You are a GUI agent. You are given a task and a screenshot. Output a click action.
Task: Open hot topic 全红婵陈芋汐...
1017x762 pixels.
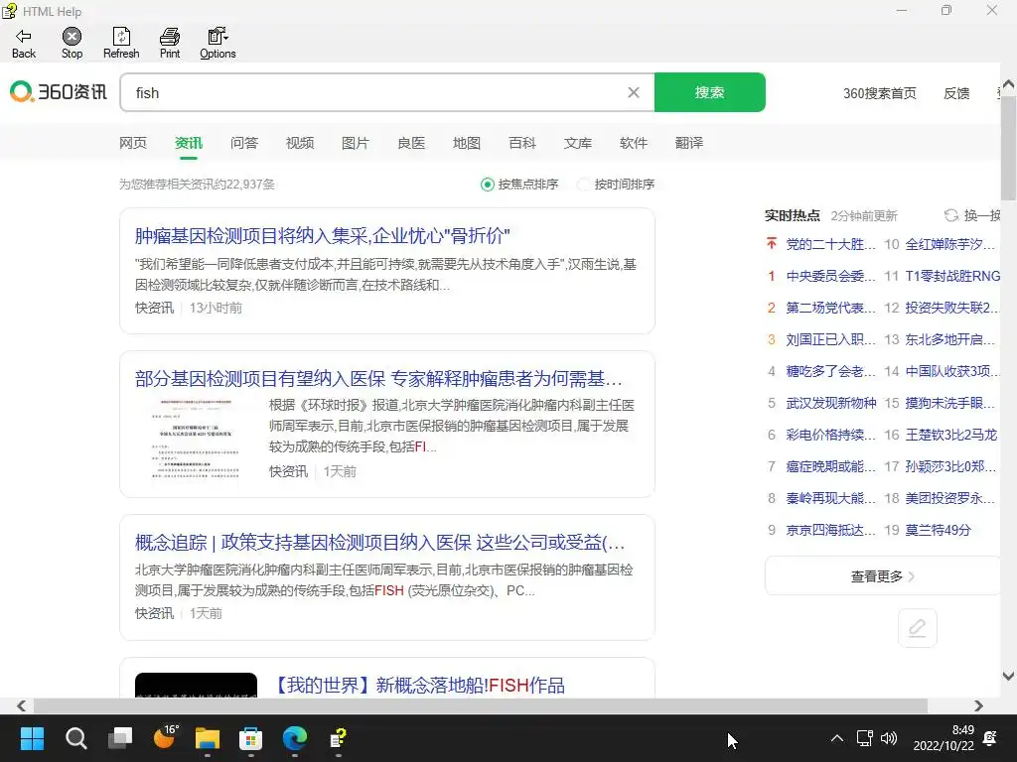click(950, 244)
